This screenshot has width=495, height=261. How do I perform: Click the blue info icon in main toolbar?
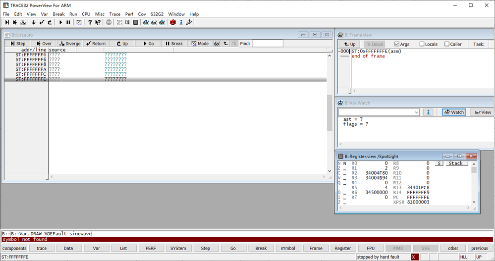point(181,22)
